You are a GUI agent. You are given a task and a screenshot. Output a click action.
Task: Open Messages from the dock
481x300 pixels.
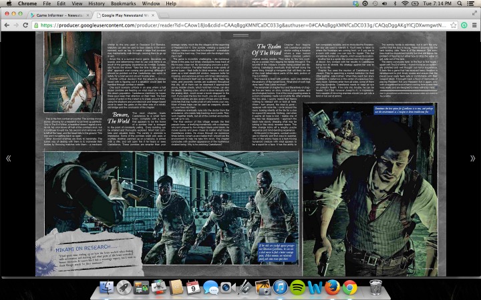[210, 288]
